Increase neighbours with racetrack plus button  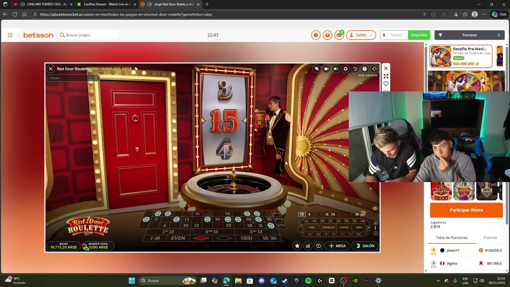point(376,223)
